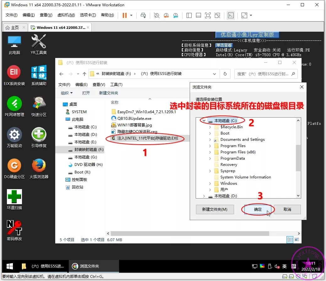Open the 组织 dropdown in Explorer toolbar
Screen dimensions: 326x281
click(x=67, y=93)
